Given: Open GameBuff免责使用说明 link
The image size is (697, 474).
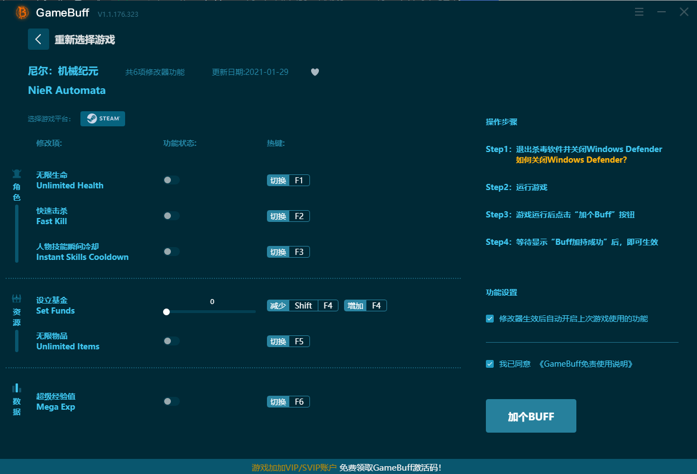Looking at the screenshot, I should (586, 364).
